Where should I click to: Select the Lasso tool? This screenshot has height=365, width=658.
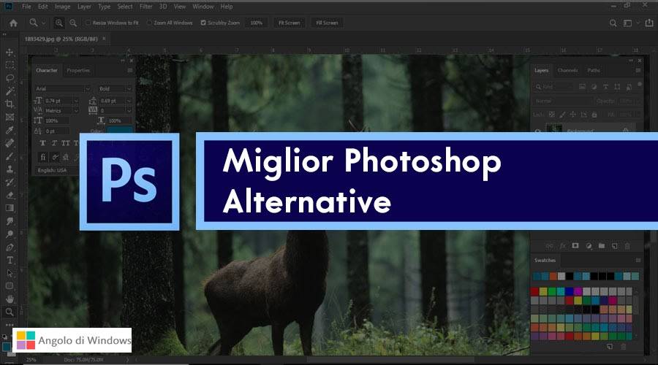10,78
